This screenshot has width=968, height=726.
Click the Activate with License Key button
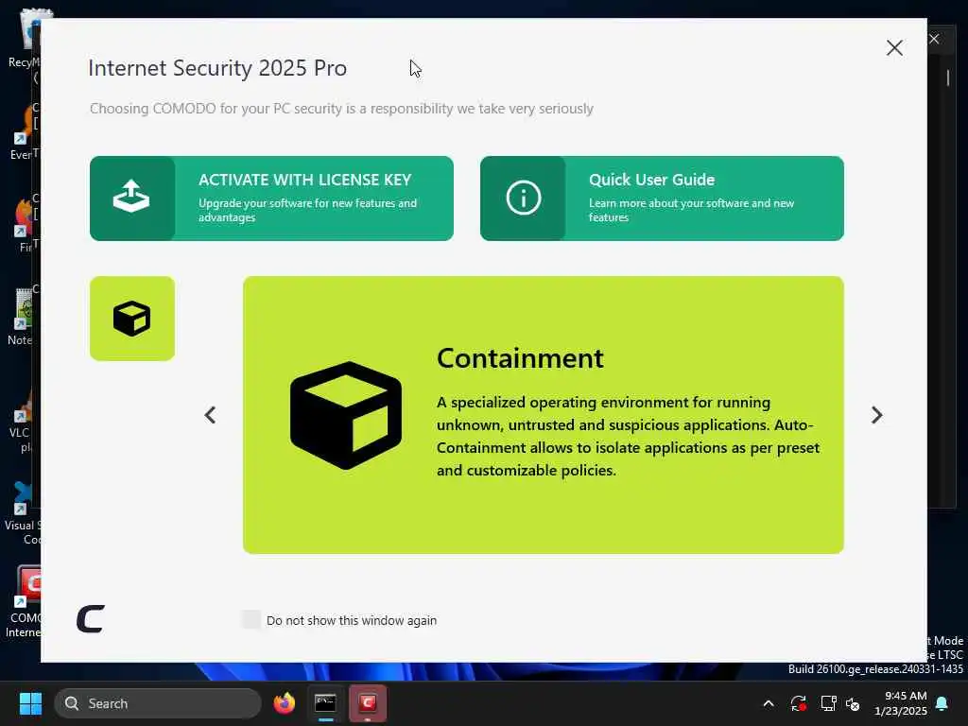(x=271, y=199)
